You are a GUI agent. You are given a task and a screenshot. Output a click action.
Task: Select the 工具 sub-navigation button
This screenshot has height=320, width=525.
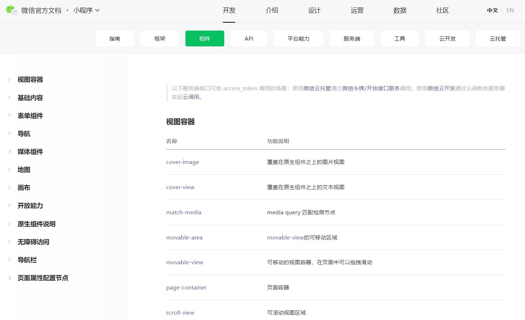[400, 38]
